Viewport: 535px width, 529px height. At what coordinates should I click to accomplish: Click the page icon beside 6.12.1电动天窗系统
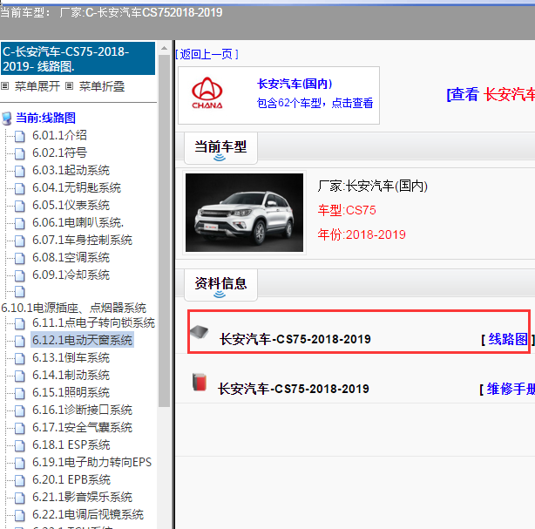pos(19,341)
